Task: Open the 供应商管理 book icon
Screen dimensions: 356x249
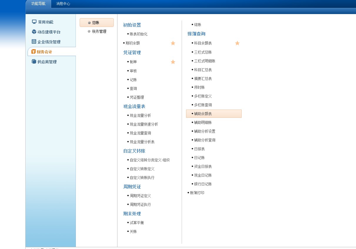Action: coord(33,62)
